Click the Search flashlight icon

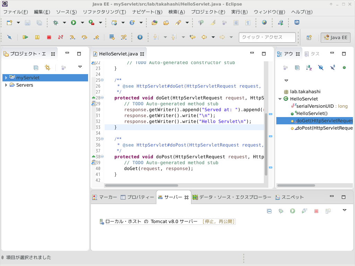(178, 23)
